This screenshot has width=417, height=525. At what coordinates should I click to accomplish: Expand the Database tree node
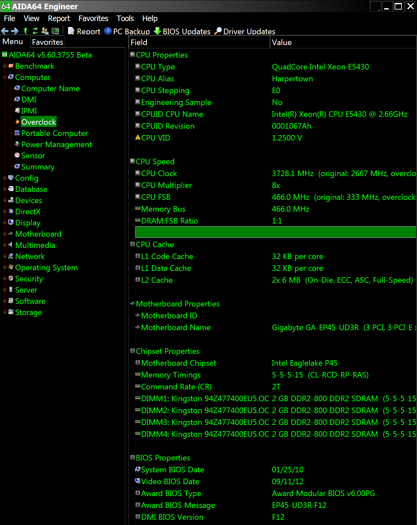pyautogui.click(x=5, y=189)
